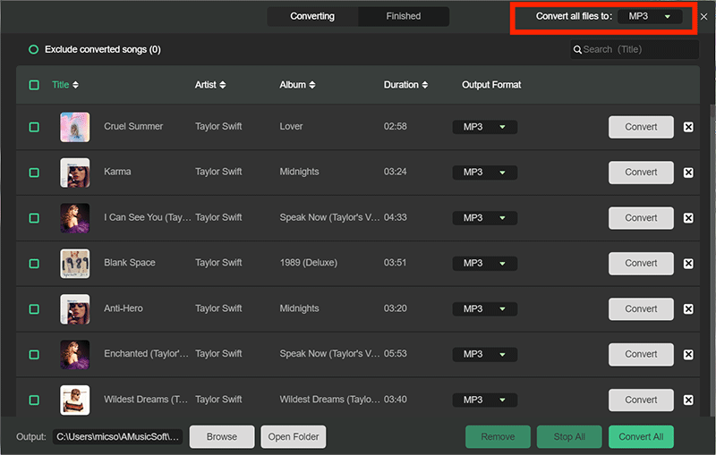Convert the Karma song

coord(641,173)
